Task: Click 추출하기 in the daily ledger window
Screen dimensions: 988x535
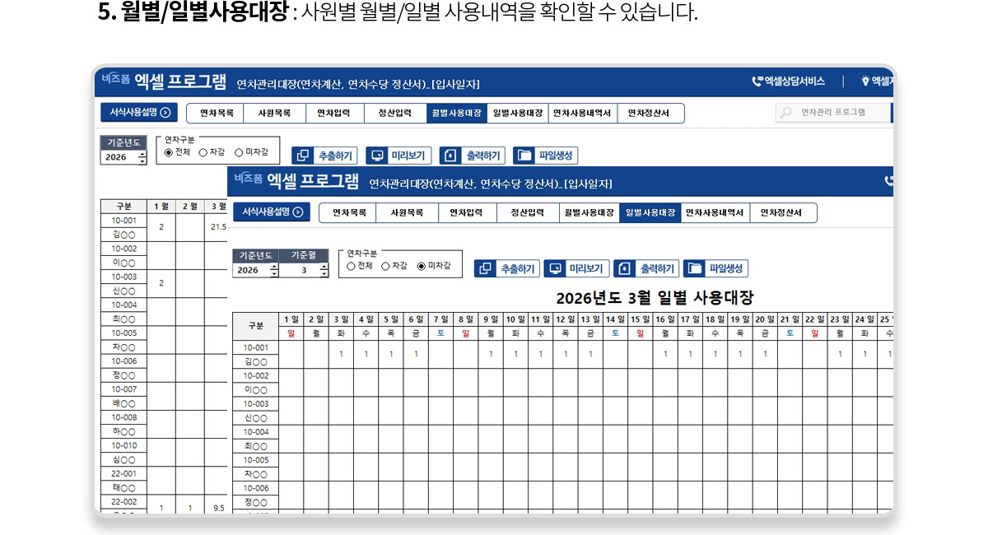Action: point(507,268)
